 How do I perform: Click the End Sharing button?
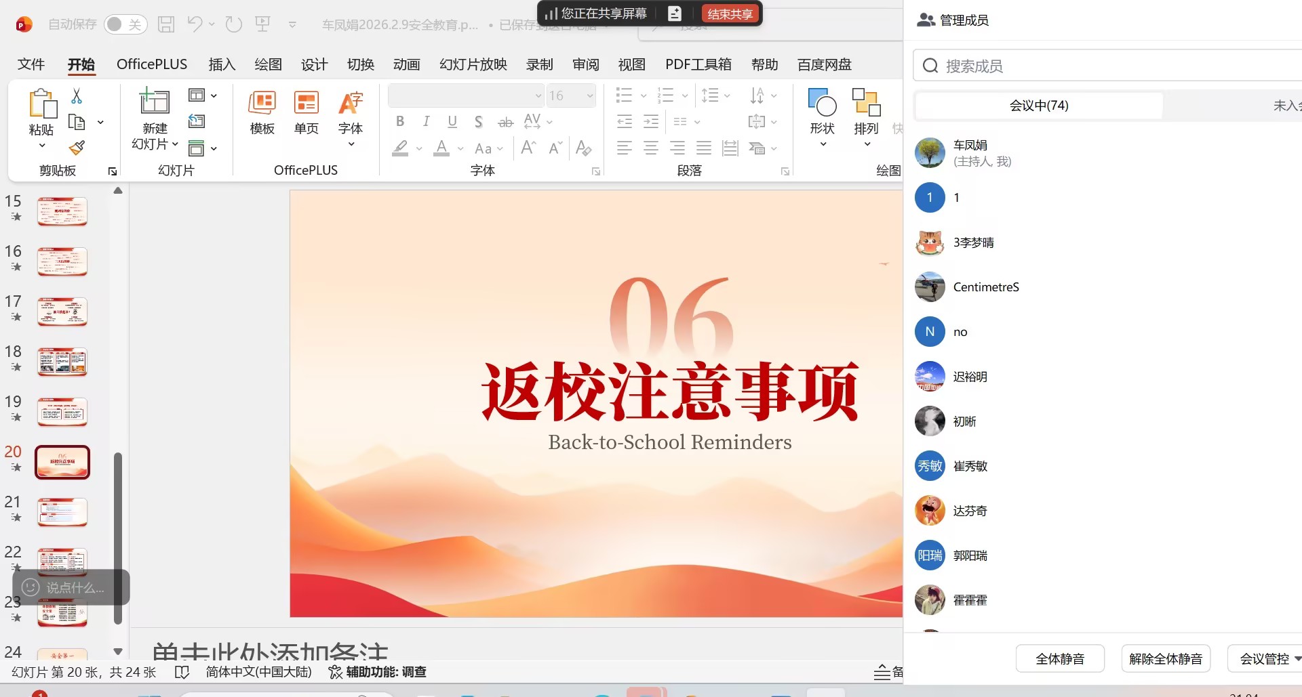730,14
